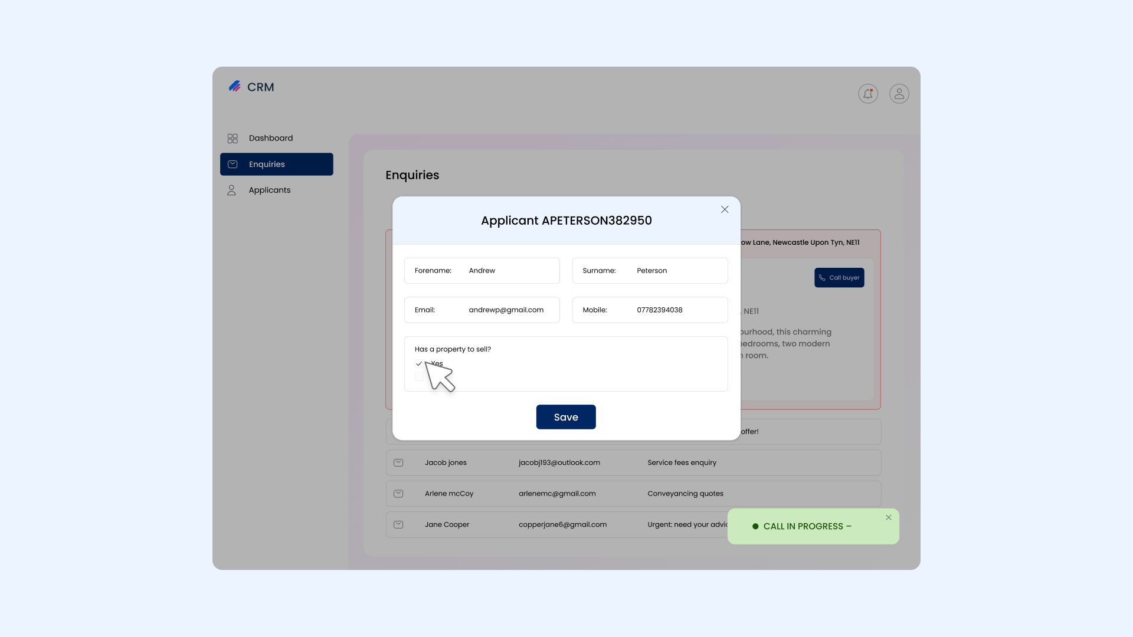Click the Dashboard grid icon
This screenshot has width=1133, height=637.
(x=233, y=138)
